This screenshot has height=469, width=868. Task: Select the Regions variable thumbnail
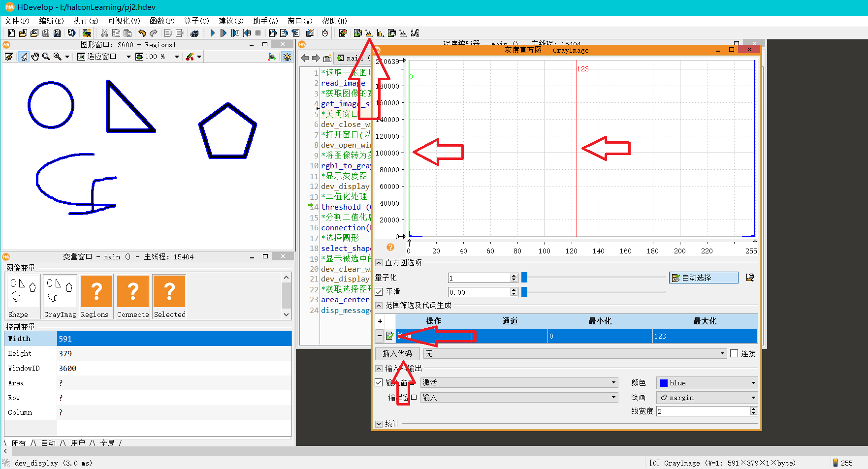pyautogui.click(x=96, y=297)
